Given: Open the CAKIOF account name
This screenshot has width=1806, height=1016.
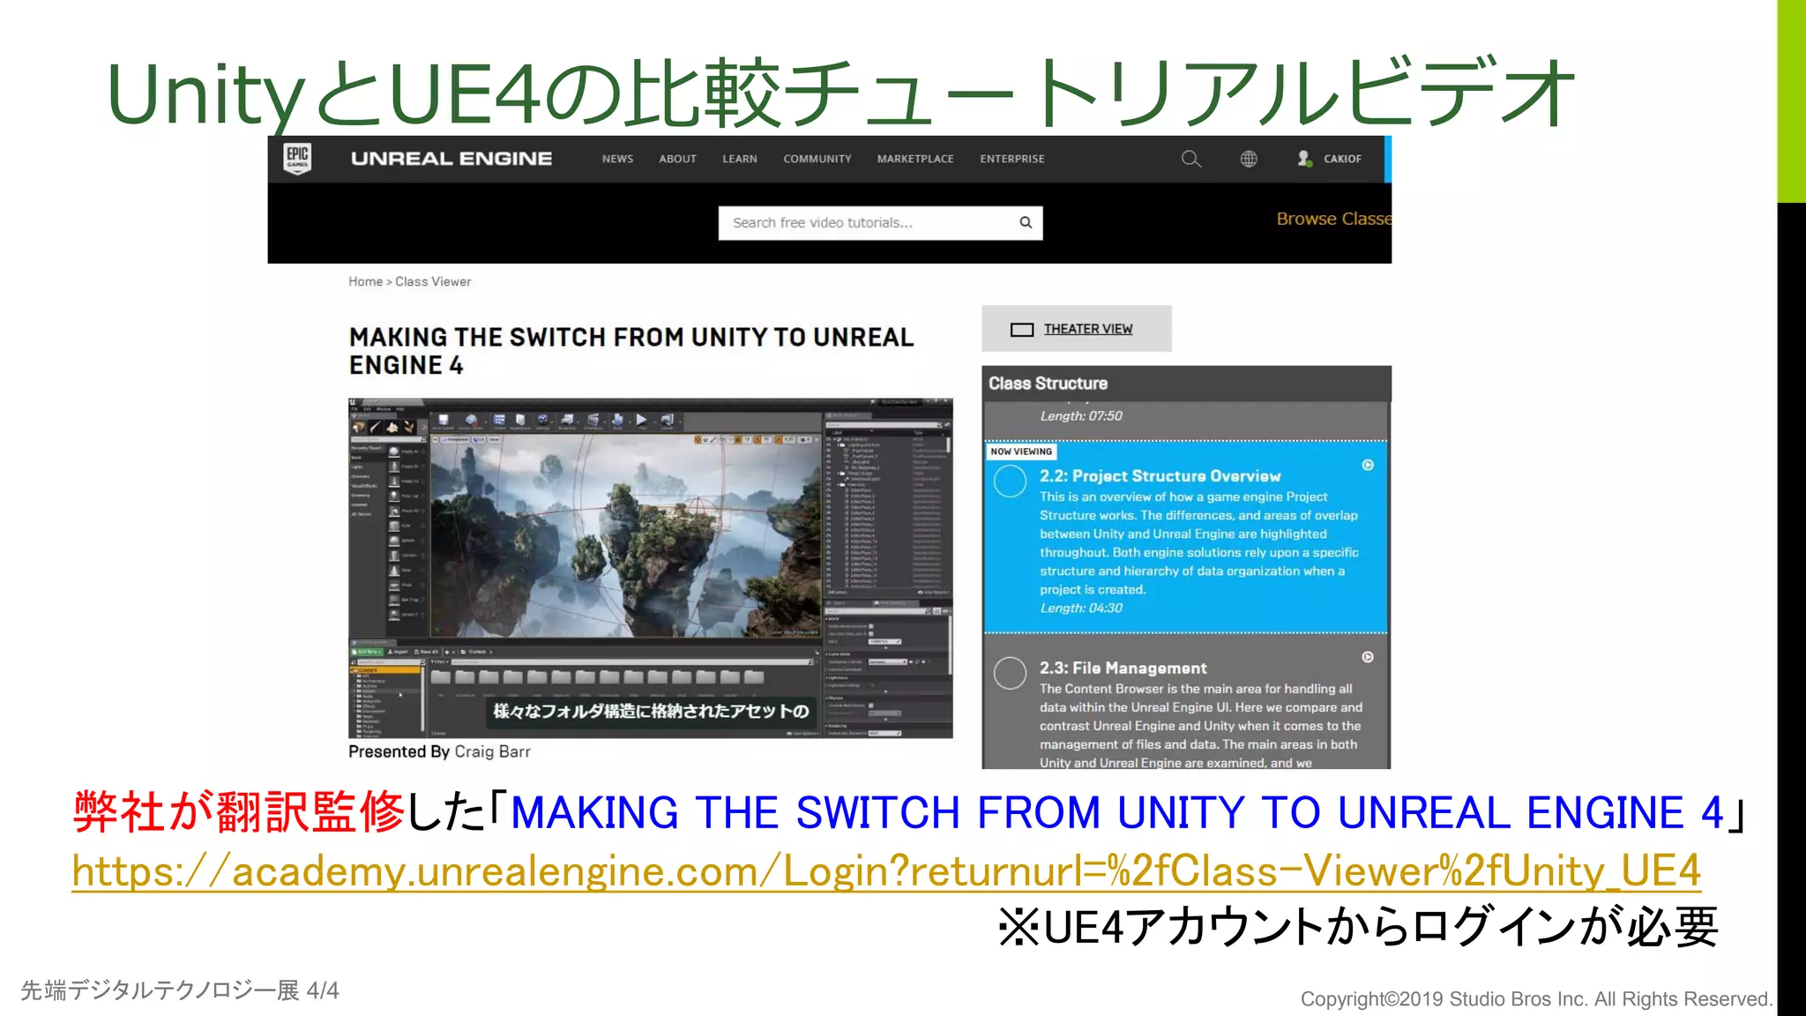Looking at the screenshot, I should 1342,159.
